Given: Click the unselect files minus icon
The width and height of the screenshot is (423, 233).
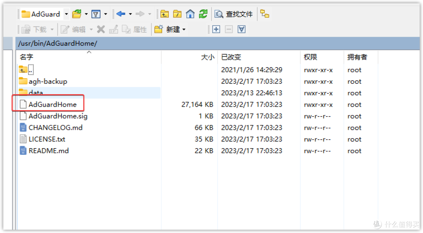Looking at the screenshot, I should (x=229, y=29).
